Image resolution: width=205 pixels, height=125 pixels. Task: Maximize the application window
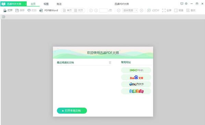[197, 4]
